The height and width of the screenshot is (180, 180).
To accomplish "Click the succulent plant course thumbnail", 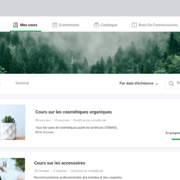I will pyautogui.click(x=12, y=122).
